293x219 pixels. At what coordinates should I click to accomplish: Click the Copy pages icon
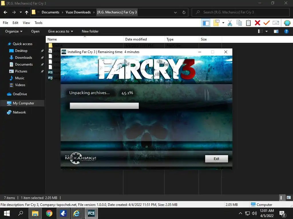click(239, 23)
